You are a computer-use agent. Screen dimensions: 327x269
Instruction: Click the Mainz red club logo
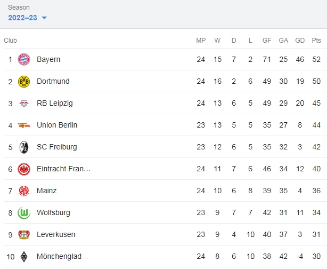(x=24, y=191)
